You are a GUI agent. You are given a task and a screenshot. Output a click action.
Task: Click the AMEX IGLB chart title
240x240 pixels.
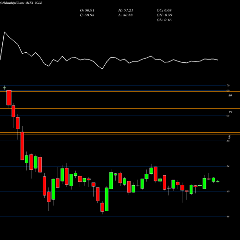click(x=34, y=3)
